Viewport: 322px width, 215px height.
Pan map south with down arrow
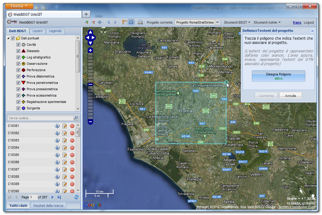tap(90, 43)
